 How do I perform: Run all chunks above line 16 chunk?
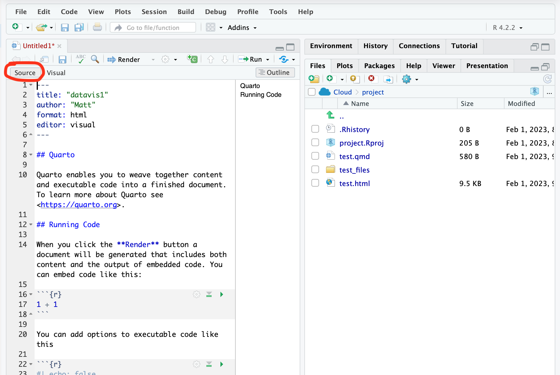[x=209, y=294]
